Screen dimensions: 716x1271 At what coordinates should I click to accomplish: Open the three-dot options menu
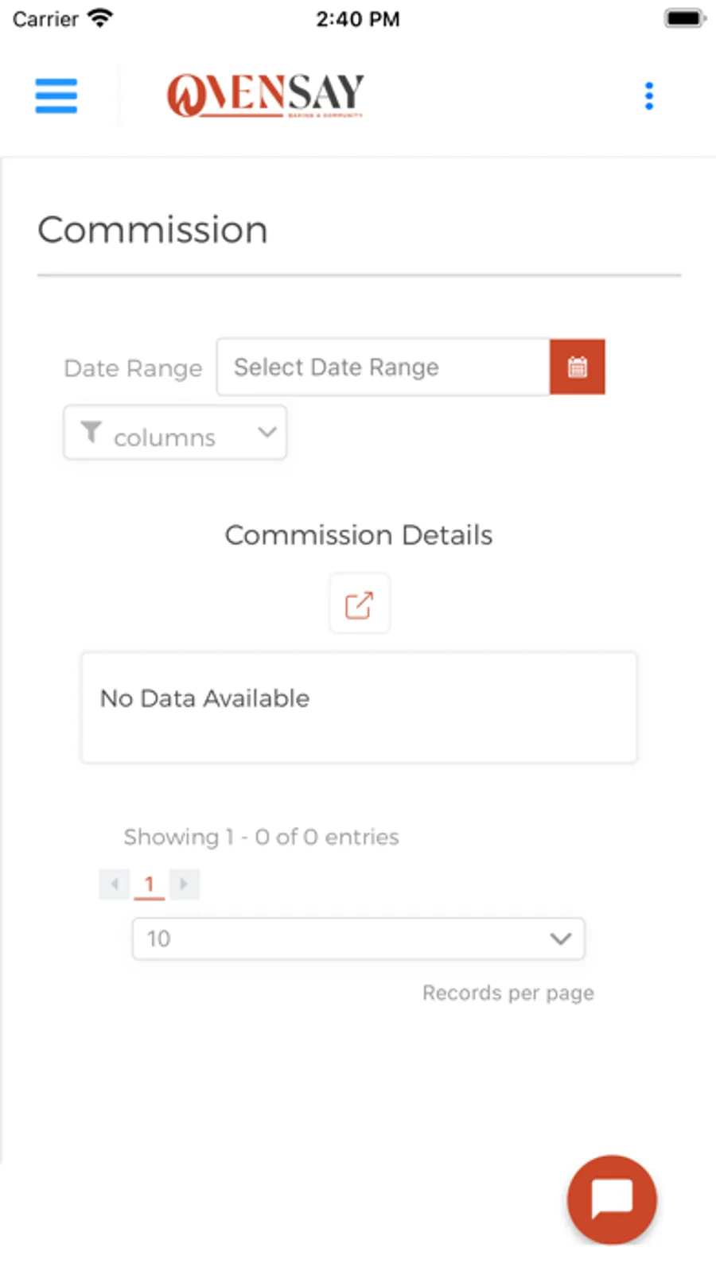click(649, 95)
